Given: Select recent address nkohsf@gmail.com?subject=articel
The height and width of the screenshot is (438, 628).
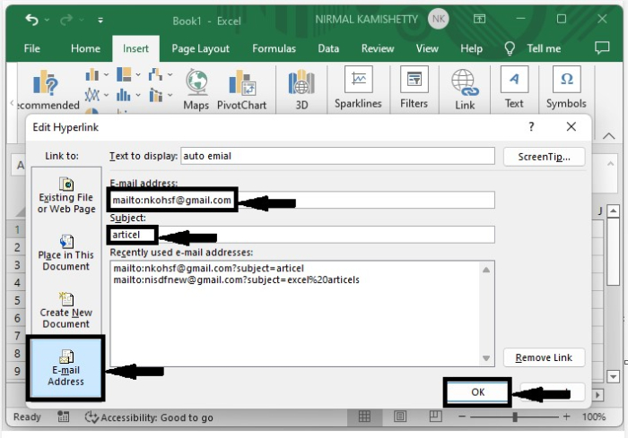Looking at the screenshot, I should coord(208,268).
